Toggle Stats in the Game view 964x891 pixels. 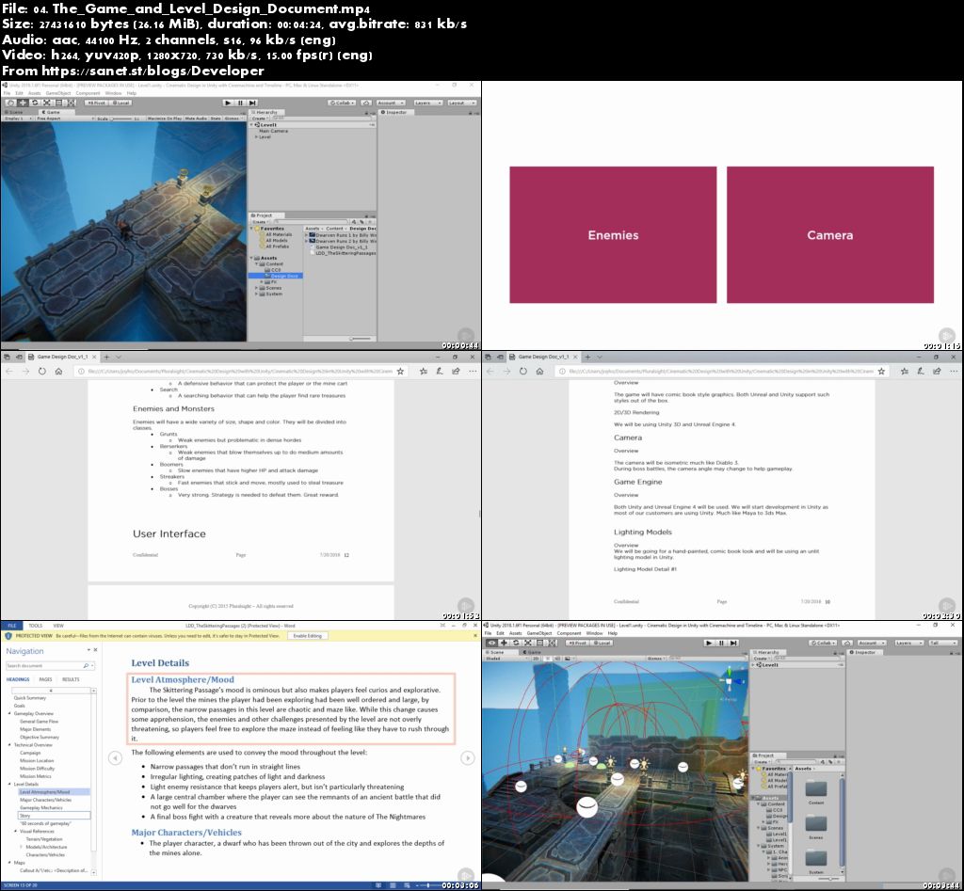pyautogui.click(x=216, y=118)
